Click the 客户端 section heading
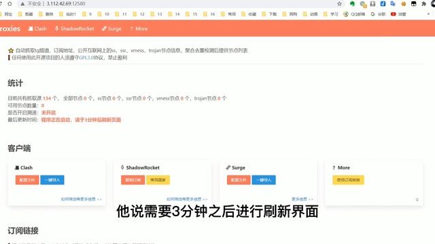This screenshot has height=244, width=435. (x=19, y=148)
